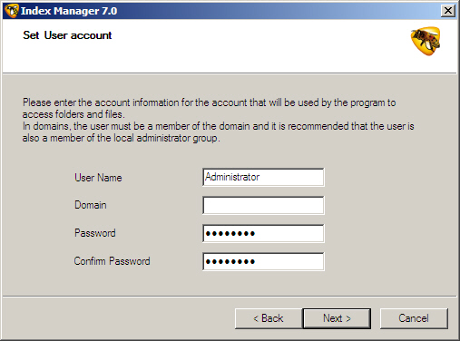Click the separator line above the buttons
The image size is (460, 341).
pos(230,296)
